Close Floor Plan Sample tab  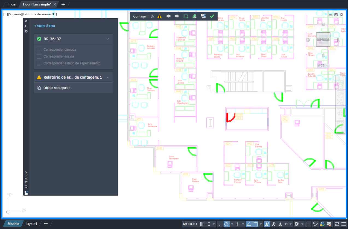click(x=55, y=4)
